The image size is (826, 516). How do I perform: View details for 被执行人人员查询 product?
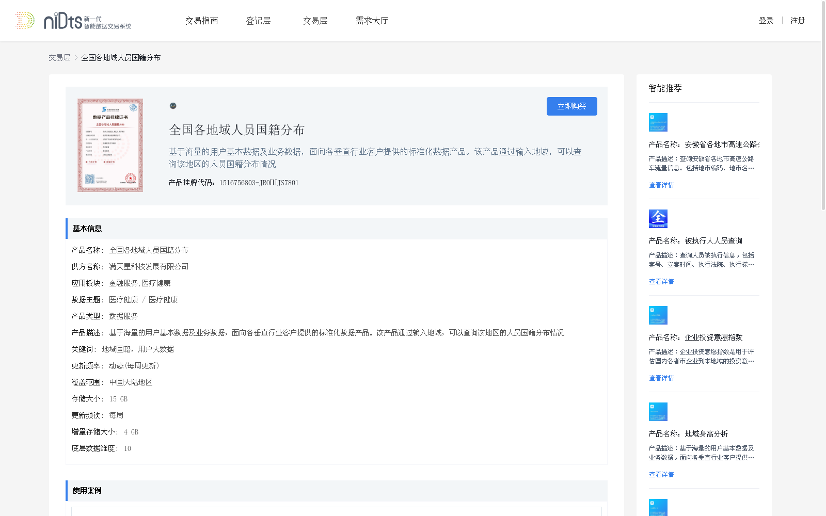tap(661, 282)
